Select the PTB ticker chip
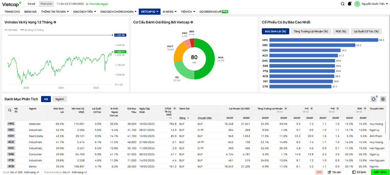390x175 pixels. (x=11, y=160)
